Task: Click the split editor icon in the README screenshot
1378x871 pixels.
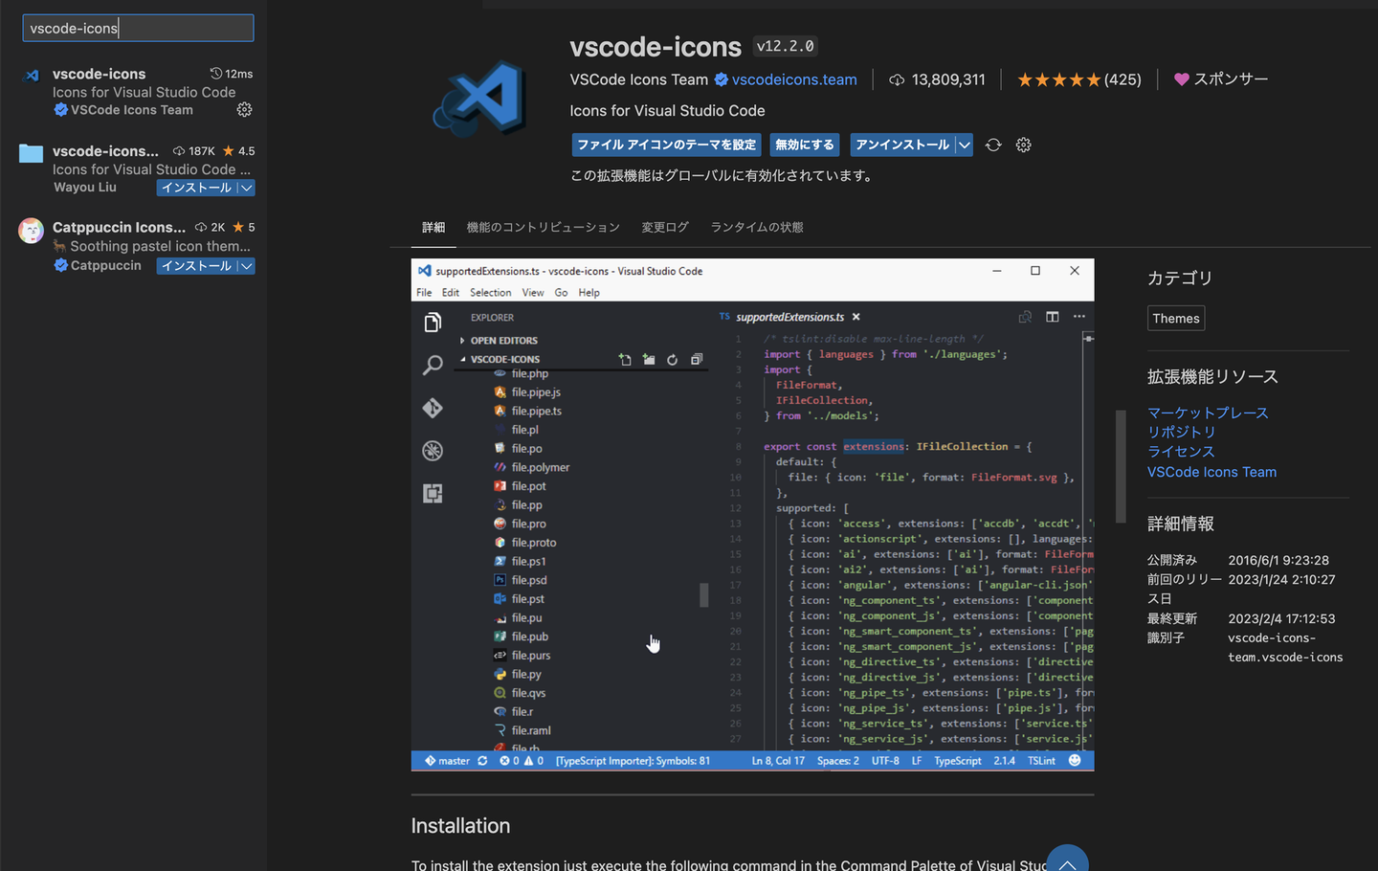Action: (x=1053, y=317)
